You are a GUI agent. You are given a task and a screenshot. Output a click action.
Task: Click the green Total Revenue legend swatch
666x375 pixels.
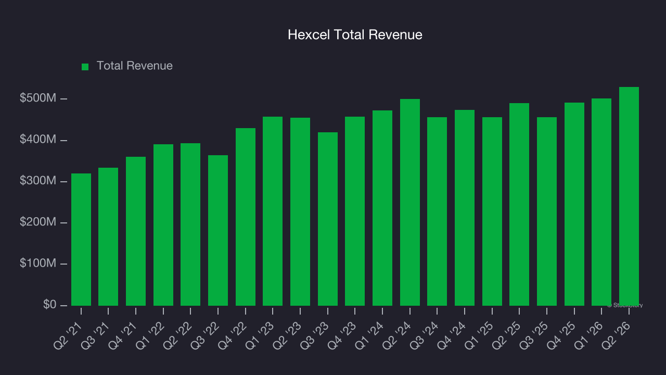85,67
